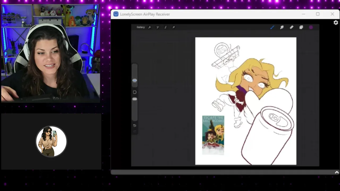The width and height of the screenshot is (340, 191).
Task: Close the LonelyScreen AirPlay Receiver window
Action: (332, 14)
